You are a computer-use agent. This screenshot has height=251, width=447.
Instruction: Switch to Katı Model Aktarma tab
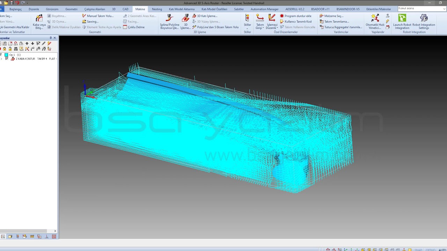point(182,9)
